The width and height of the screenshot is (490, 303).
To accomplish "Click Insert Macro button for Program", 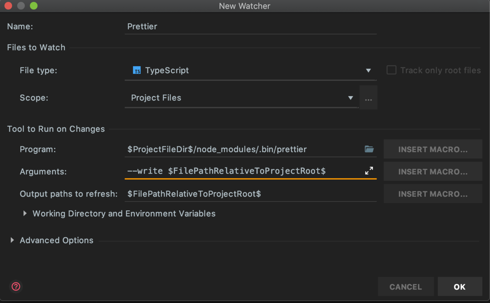I will 433,149.
